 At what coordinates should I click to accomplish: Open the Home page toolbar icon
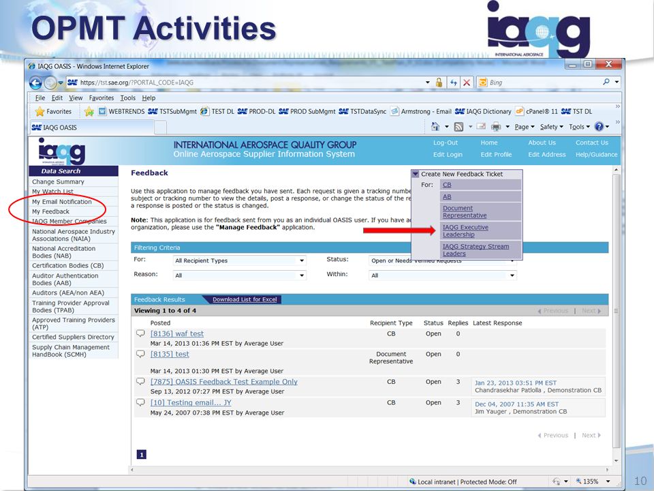[x=435, y=126]
